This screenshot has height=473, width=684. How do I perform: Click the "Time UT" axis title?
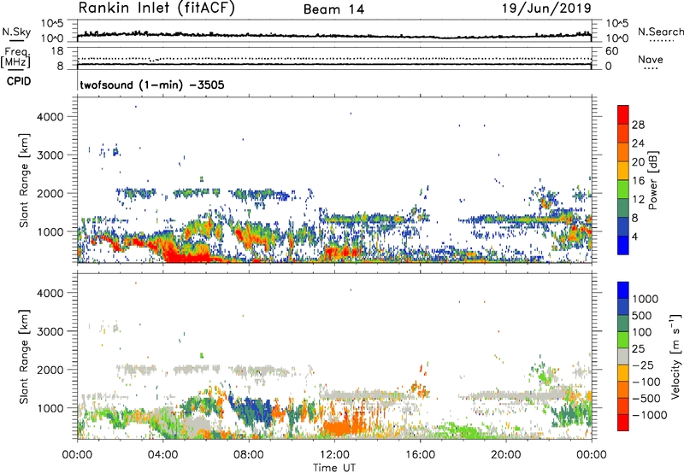point(334,468)
